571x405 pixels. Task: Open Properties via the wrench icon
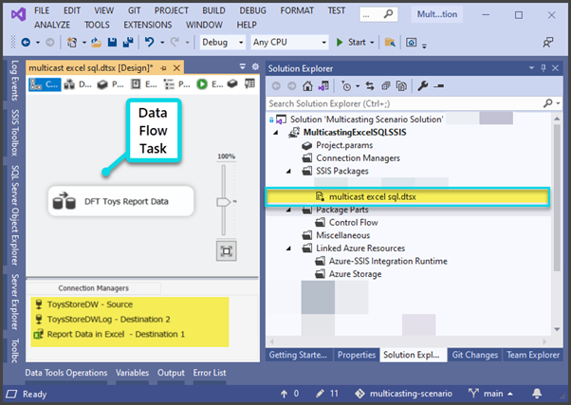coord(422,86)
